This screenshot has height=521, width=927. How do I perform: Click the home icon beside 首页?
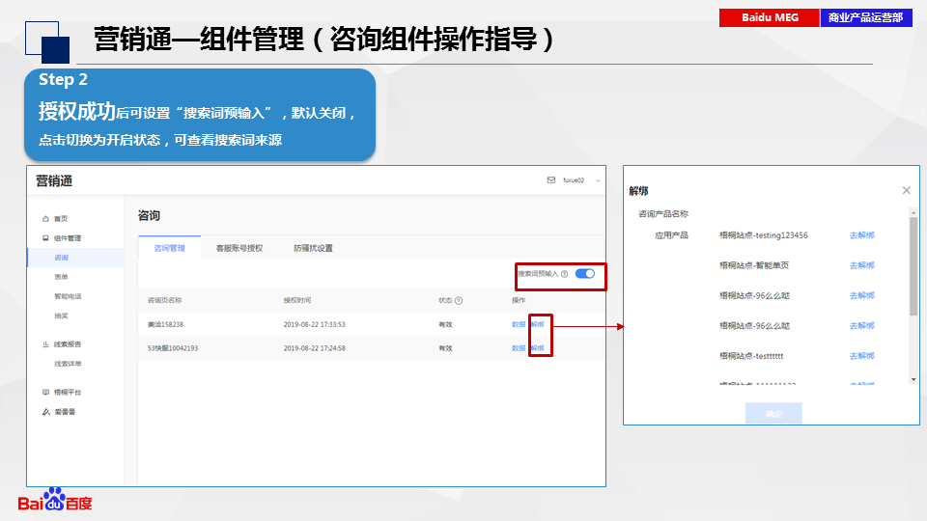tap(45, 219)
